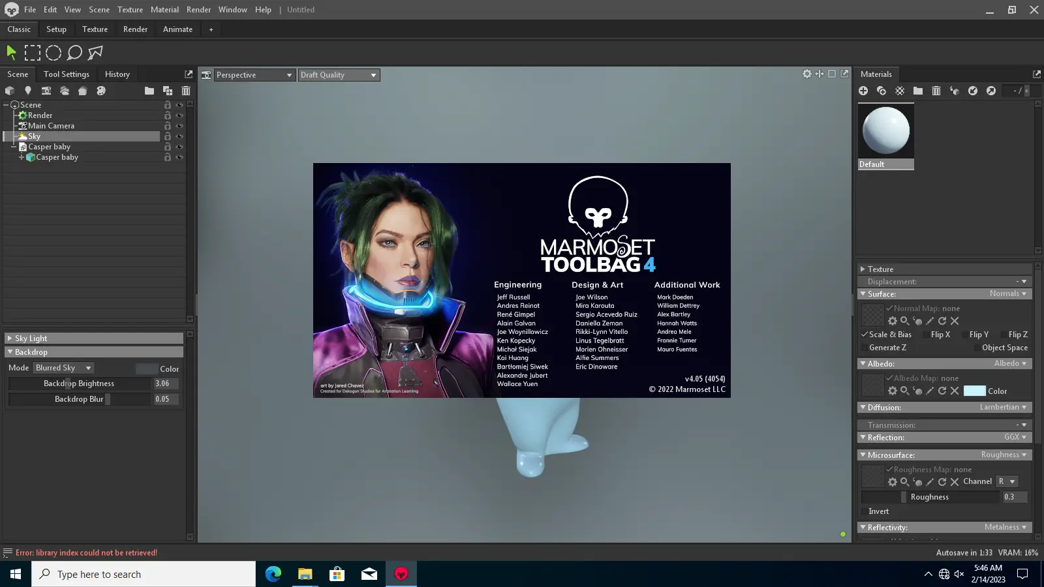Pick the lasso selection tool
The height and width of the screenshot is (587, 1044).
tap(75, 53)
